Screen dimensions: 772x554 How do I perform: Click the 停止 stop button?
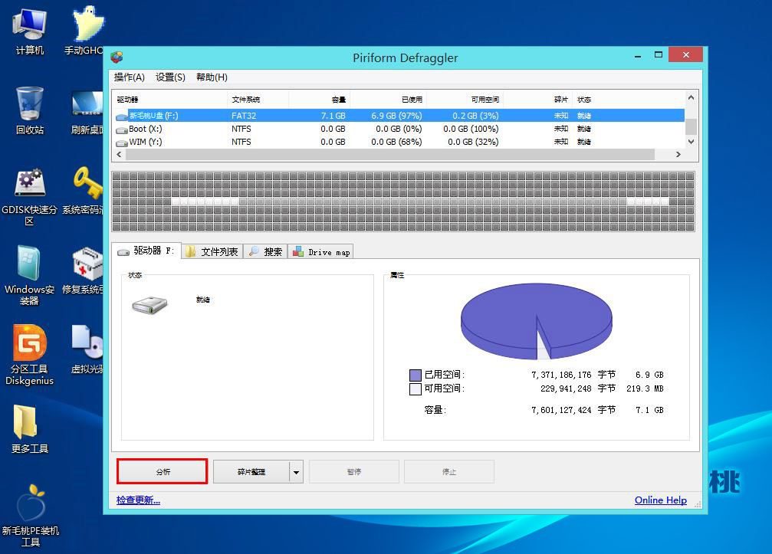point(449,472)
